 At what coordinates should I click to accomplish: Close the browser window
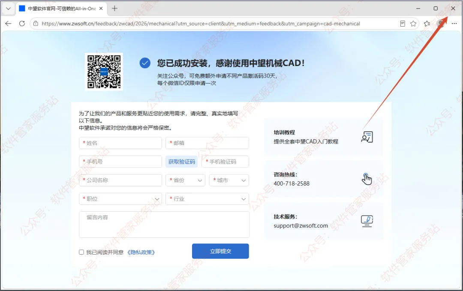pos(453,9)
